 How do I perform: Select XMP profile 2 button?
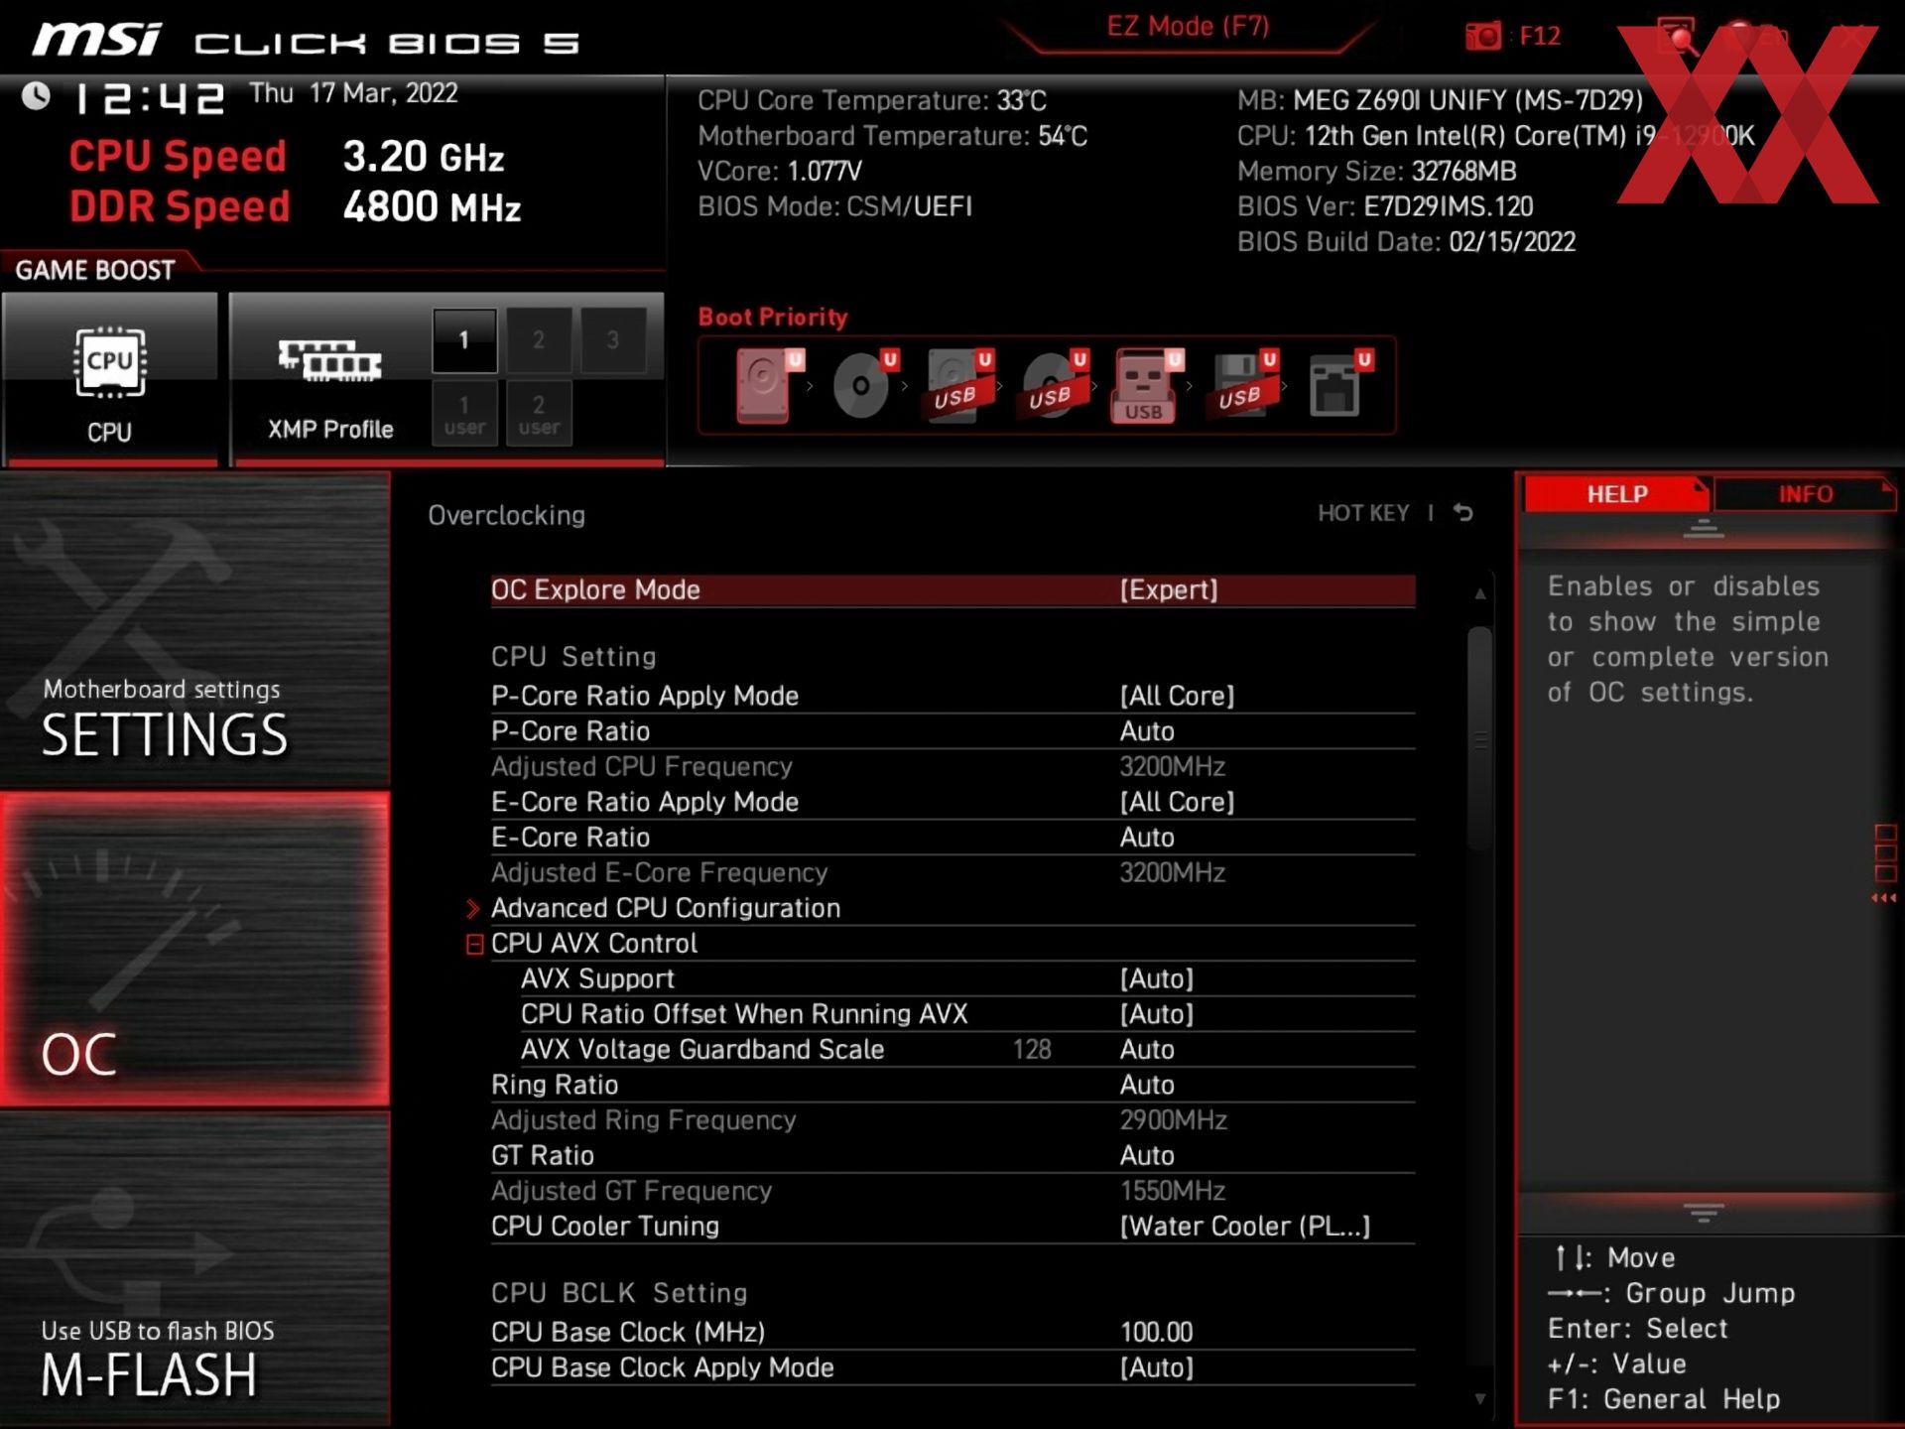539,339
